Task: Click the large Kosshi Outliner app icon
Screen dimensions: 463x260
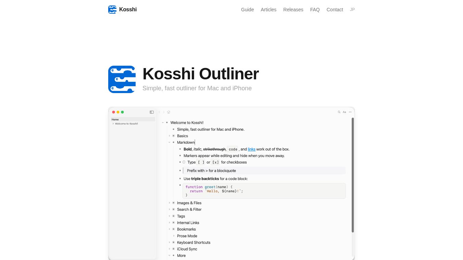Action: tap(122, 79)
